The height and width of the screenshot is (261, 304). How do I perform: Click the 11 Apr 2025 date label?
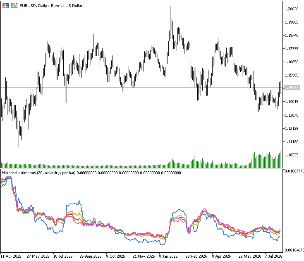[x=11, y=256]
